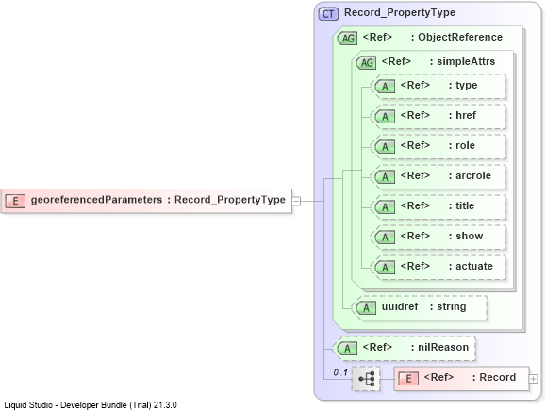Screen dimensions: 546x410
Task: Click the CT icon of Record_PropertyType
Action: coord(328,14)
